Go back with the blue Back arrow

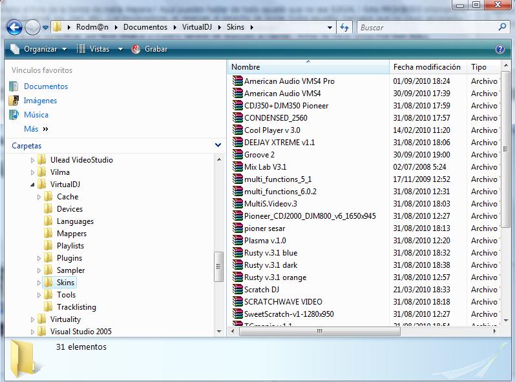click(x=14, y=28)
